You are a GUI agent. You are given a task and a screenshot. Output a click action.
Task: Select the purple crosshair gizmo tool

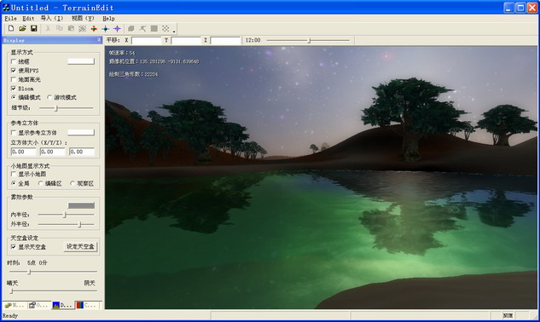click(x=117, y=29)
